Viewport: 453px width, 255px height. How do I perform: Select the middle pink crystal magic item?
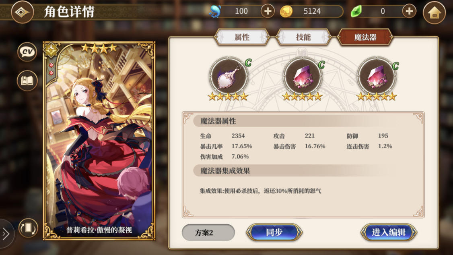[302, 77]
